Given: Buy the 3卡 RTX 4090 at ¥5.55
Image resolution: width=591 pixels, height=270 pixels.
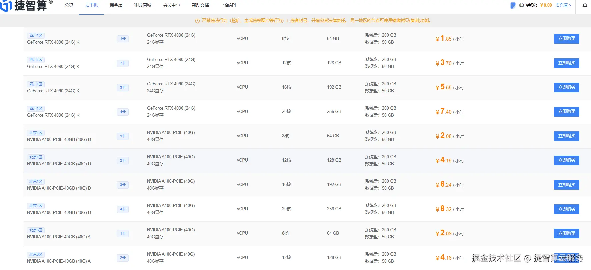Looking at the screenshot, I should pos(567,87).
